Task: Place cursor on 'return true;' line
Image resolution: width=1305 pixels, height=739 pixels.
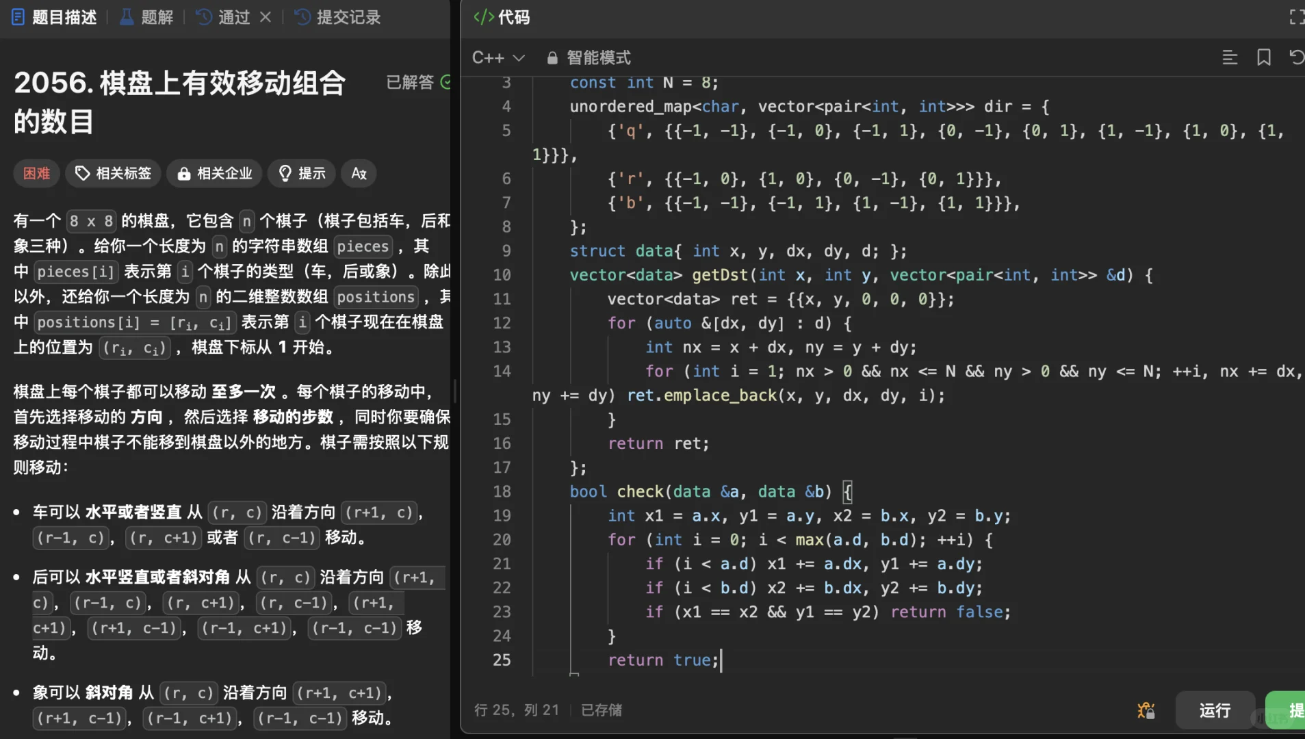Action: [x=662, y=660]
